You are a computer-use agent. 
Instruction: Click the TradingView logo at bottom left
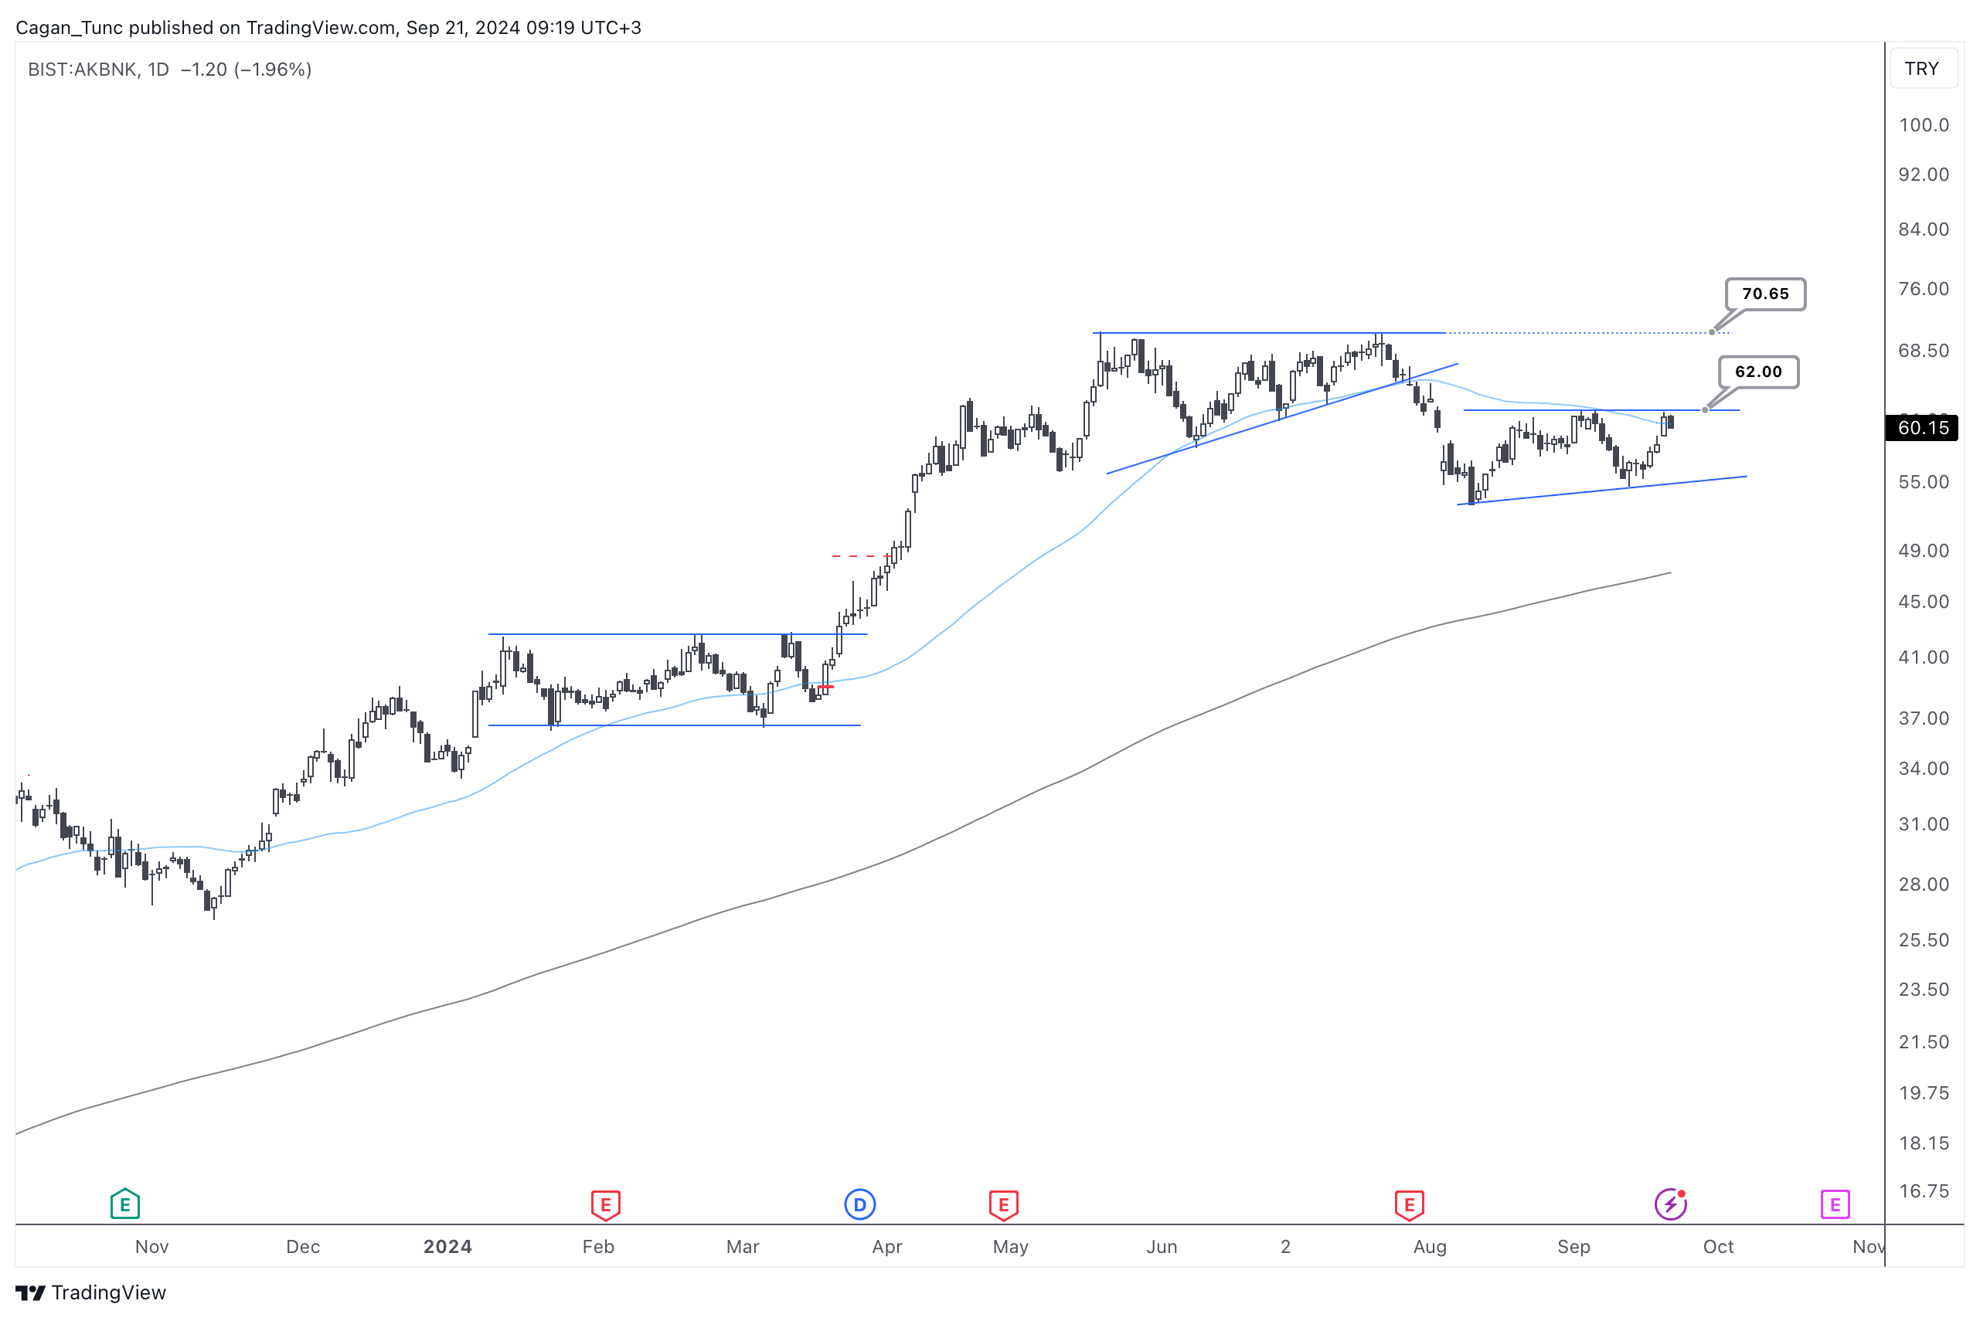point(91,1292)
